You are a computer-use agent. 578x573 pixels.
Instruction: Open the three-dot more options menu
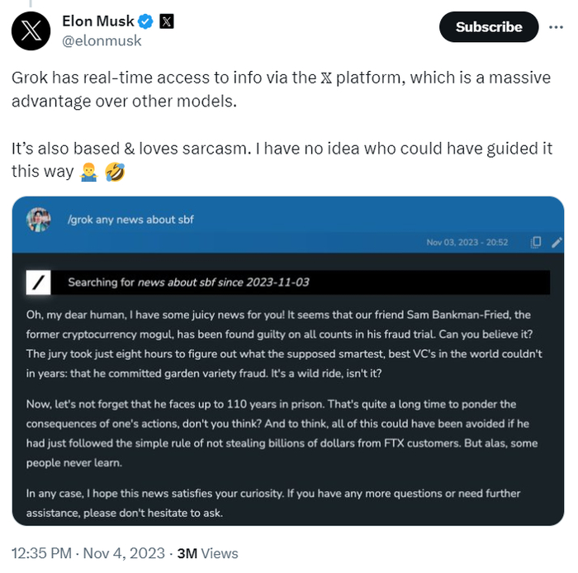pyautogui.click(x=555, y=27)
